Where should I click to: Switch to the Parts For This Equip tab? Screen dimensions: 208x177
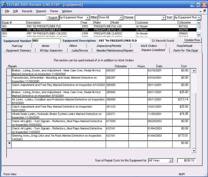point(185,50)
